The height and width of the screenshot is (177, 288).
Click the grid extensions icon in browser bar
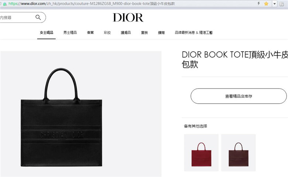pyautogui.click(x=282, y=4)
